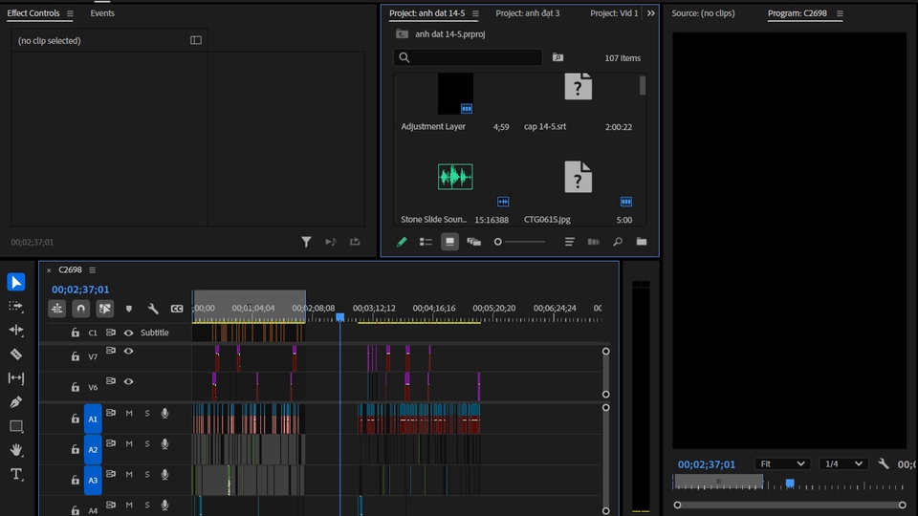Switch to the Events tab

[102, 13]
